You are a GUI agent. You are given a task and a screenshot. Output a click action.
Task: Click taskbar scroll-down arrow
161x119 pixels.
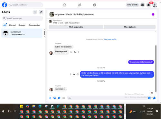[125, 118]
